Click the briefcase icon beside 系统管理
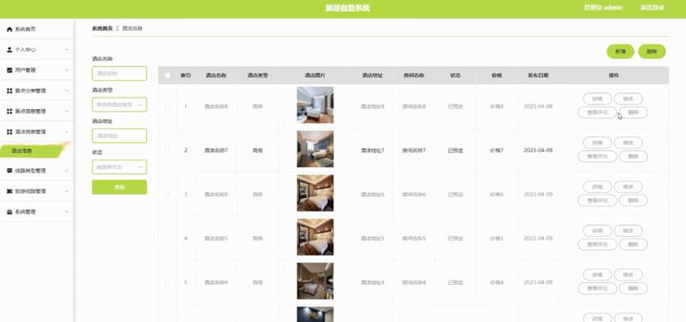Viewport: 686px width, 322px height. click(x=10, y=212)
